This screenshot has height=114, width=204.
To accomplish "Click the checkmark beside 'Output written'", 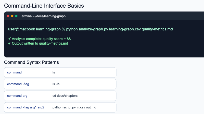I will [x=9, y=43].
